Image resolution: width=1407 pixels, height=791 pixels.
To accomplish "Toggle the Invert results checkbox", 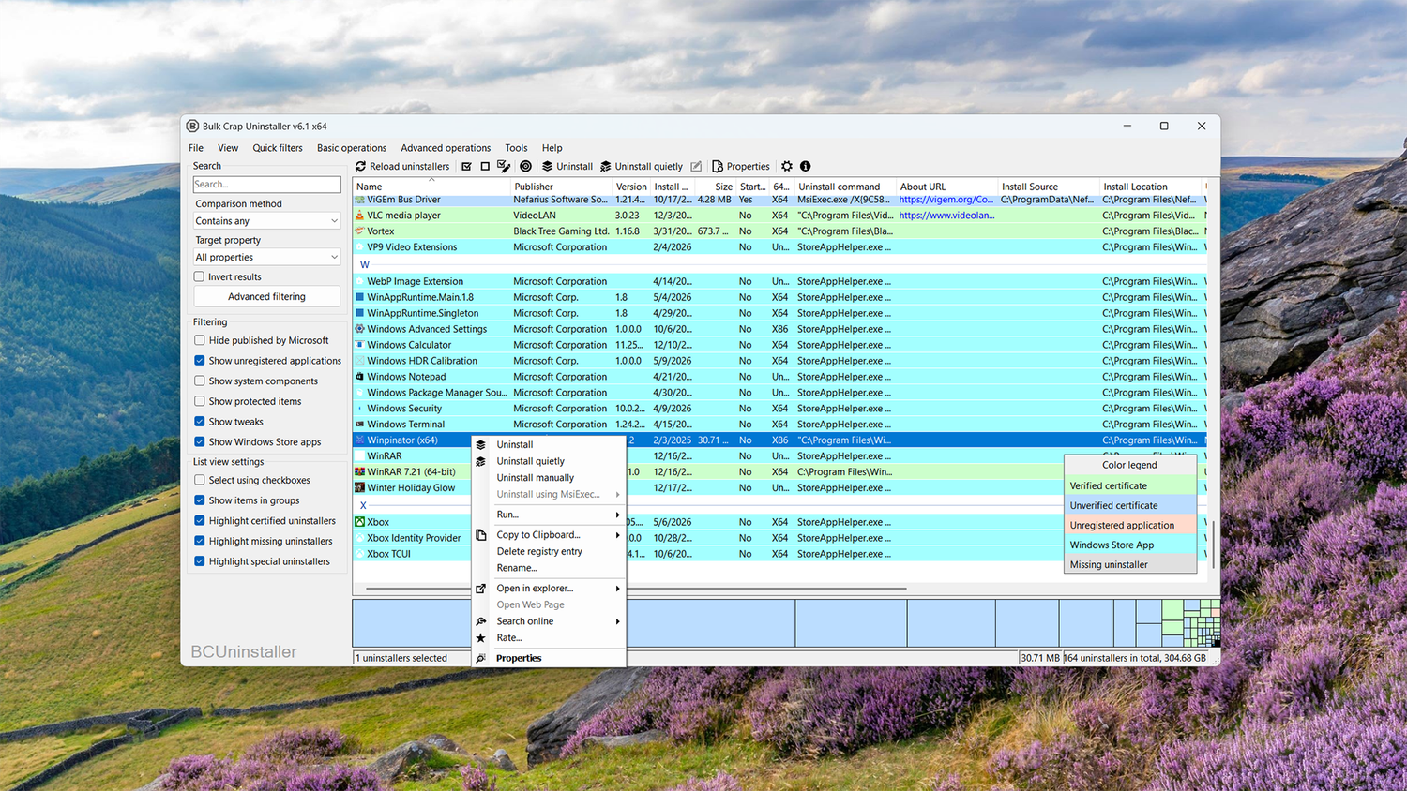I will tap(199, 276).
